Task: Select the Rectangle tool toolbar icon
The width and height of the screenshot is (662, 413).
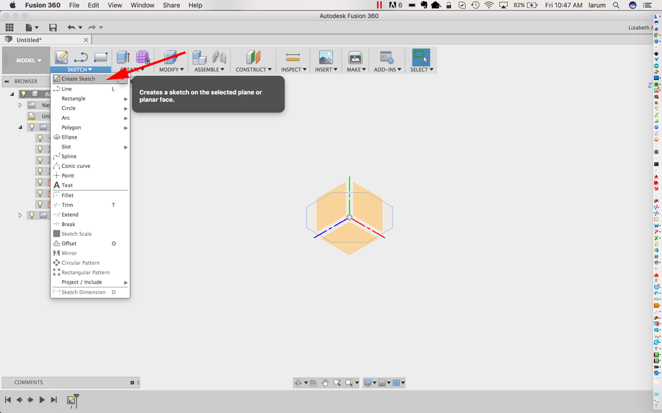Action: [x=101, y=57]
